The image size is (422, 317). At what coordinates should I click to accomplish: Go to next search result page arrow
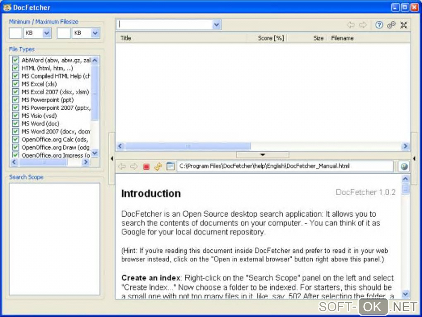pos(363,25)
